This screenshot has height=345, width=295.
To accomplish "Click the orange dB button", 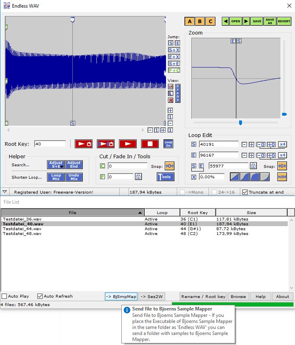I will [282, 177].
